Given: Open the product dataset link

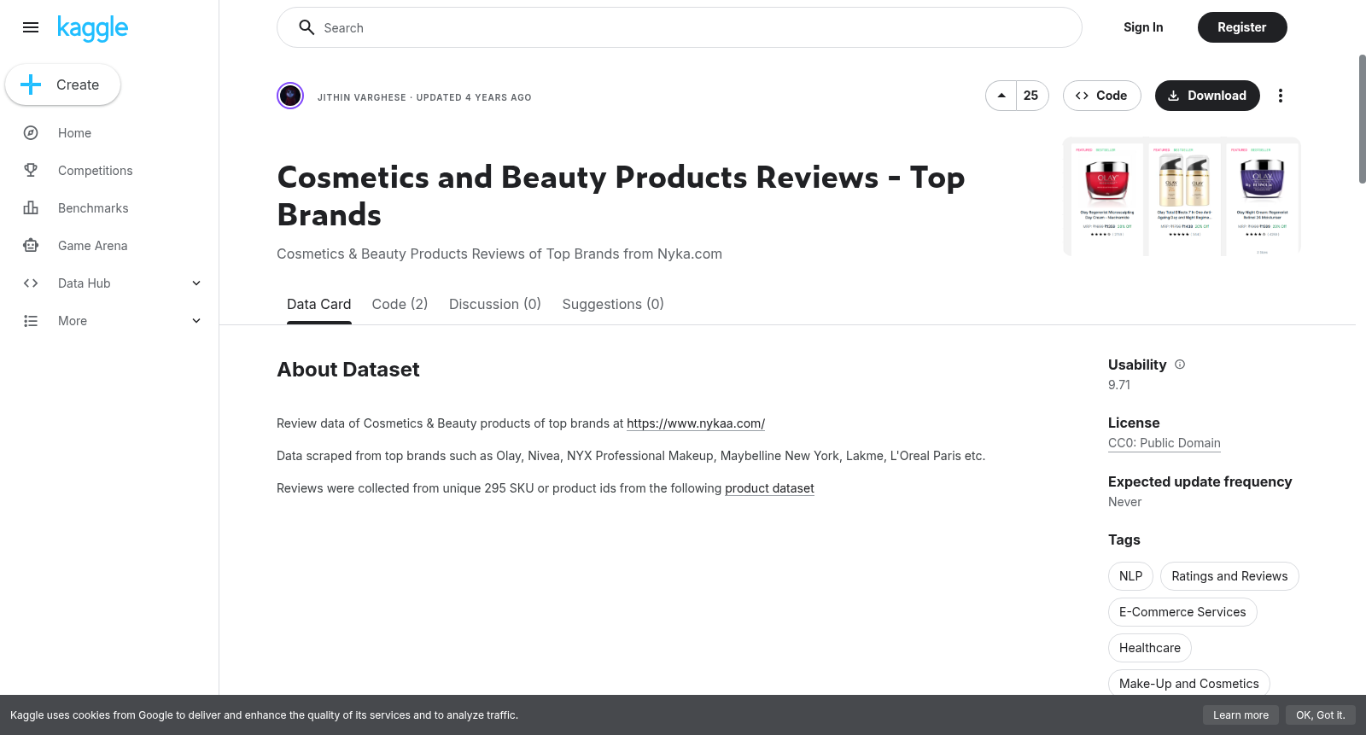Looking at the screenshot, I should click(x=769, y=488).
